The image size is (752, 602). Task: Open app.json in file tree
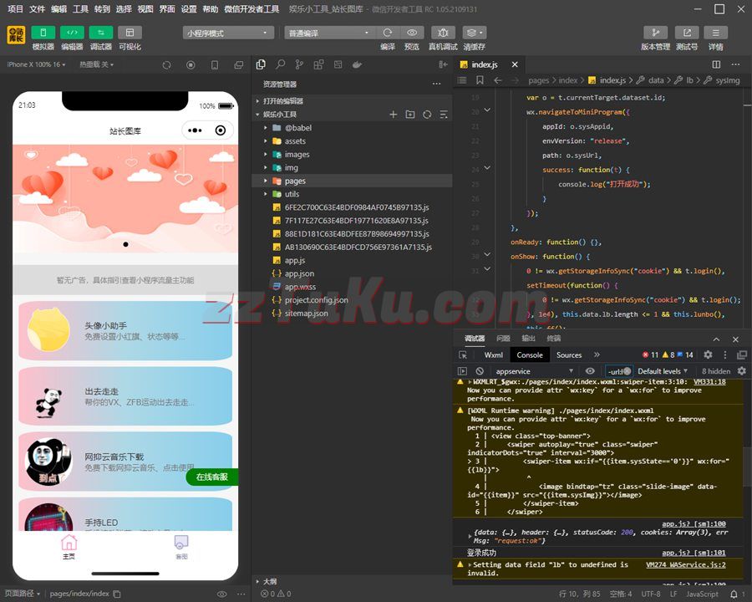tap(299, 273)
